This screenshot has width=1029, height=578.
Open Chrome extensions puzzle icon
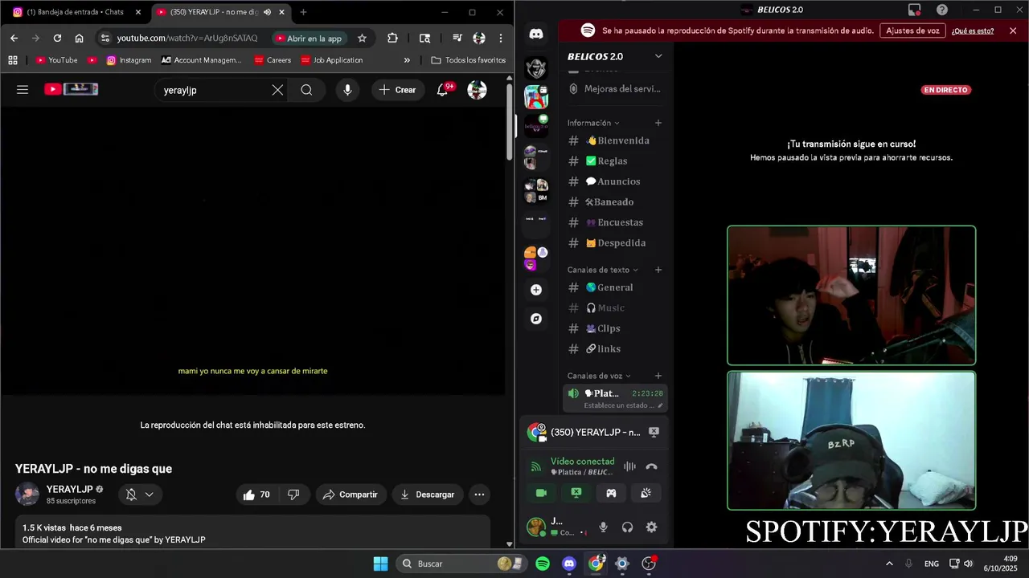point(392,38)
